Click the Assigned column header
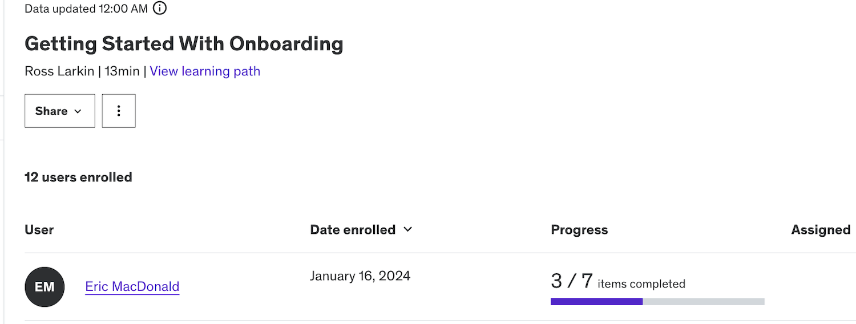The image size is (856, 324). (821, 230)
